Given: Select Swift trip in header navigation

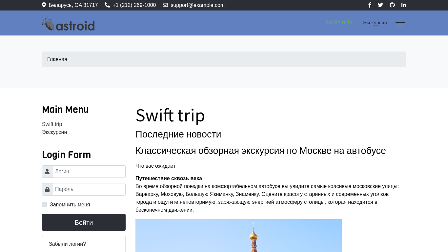Looking at the screenshot, I should (339, 23).
